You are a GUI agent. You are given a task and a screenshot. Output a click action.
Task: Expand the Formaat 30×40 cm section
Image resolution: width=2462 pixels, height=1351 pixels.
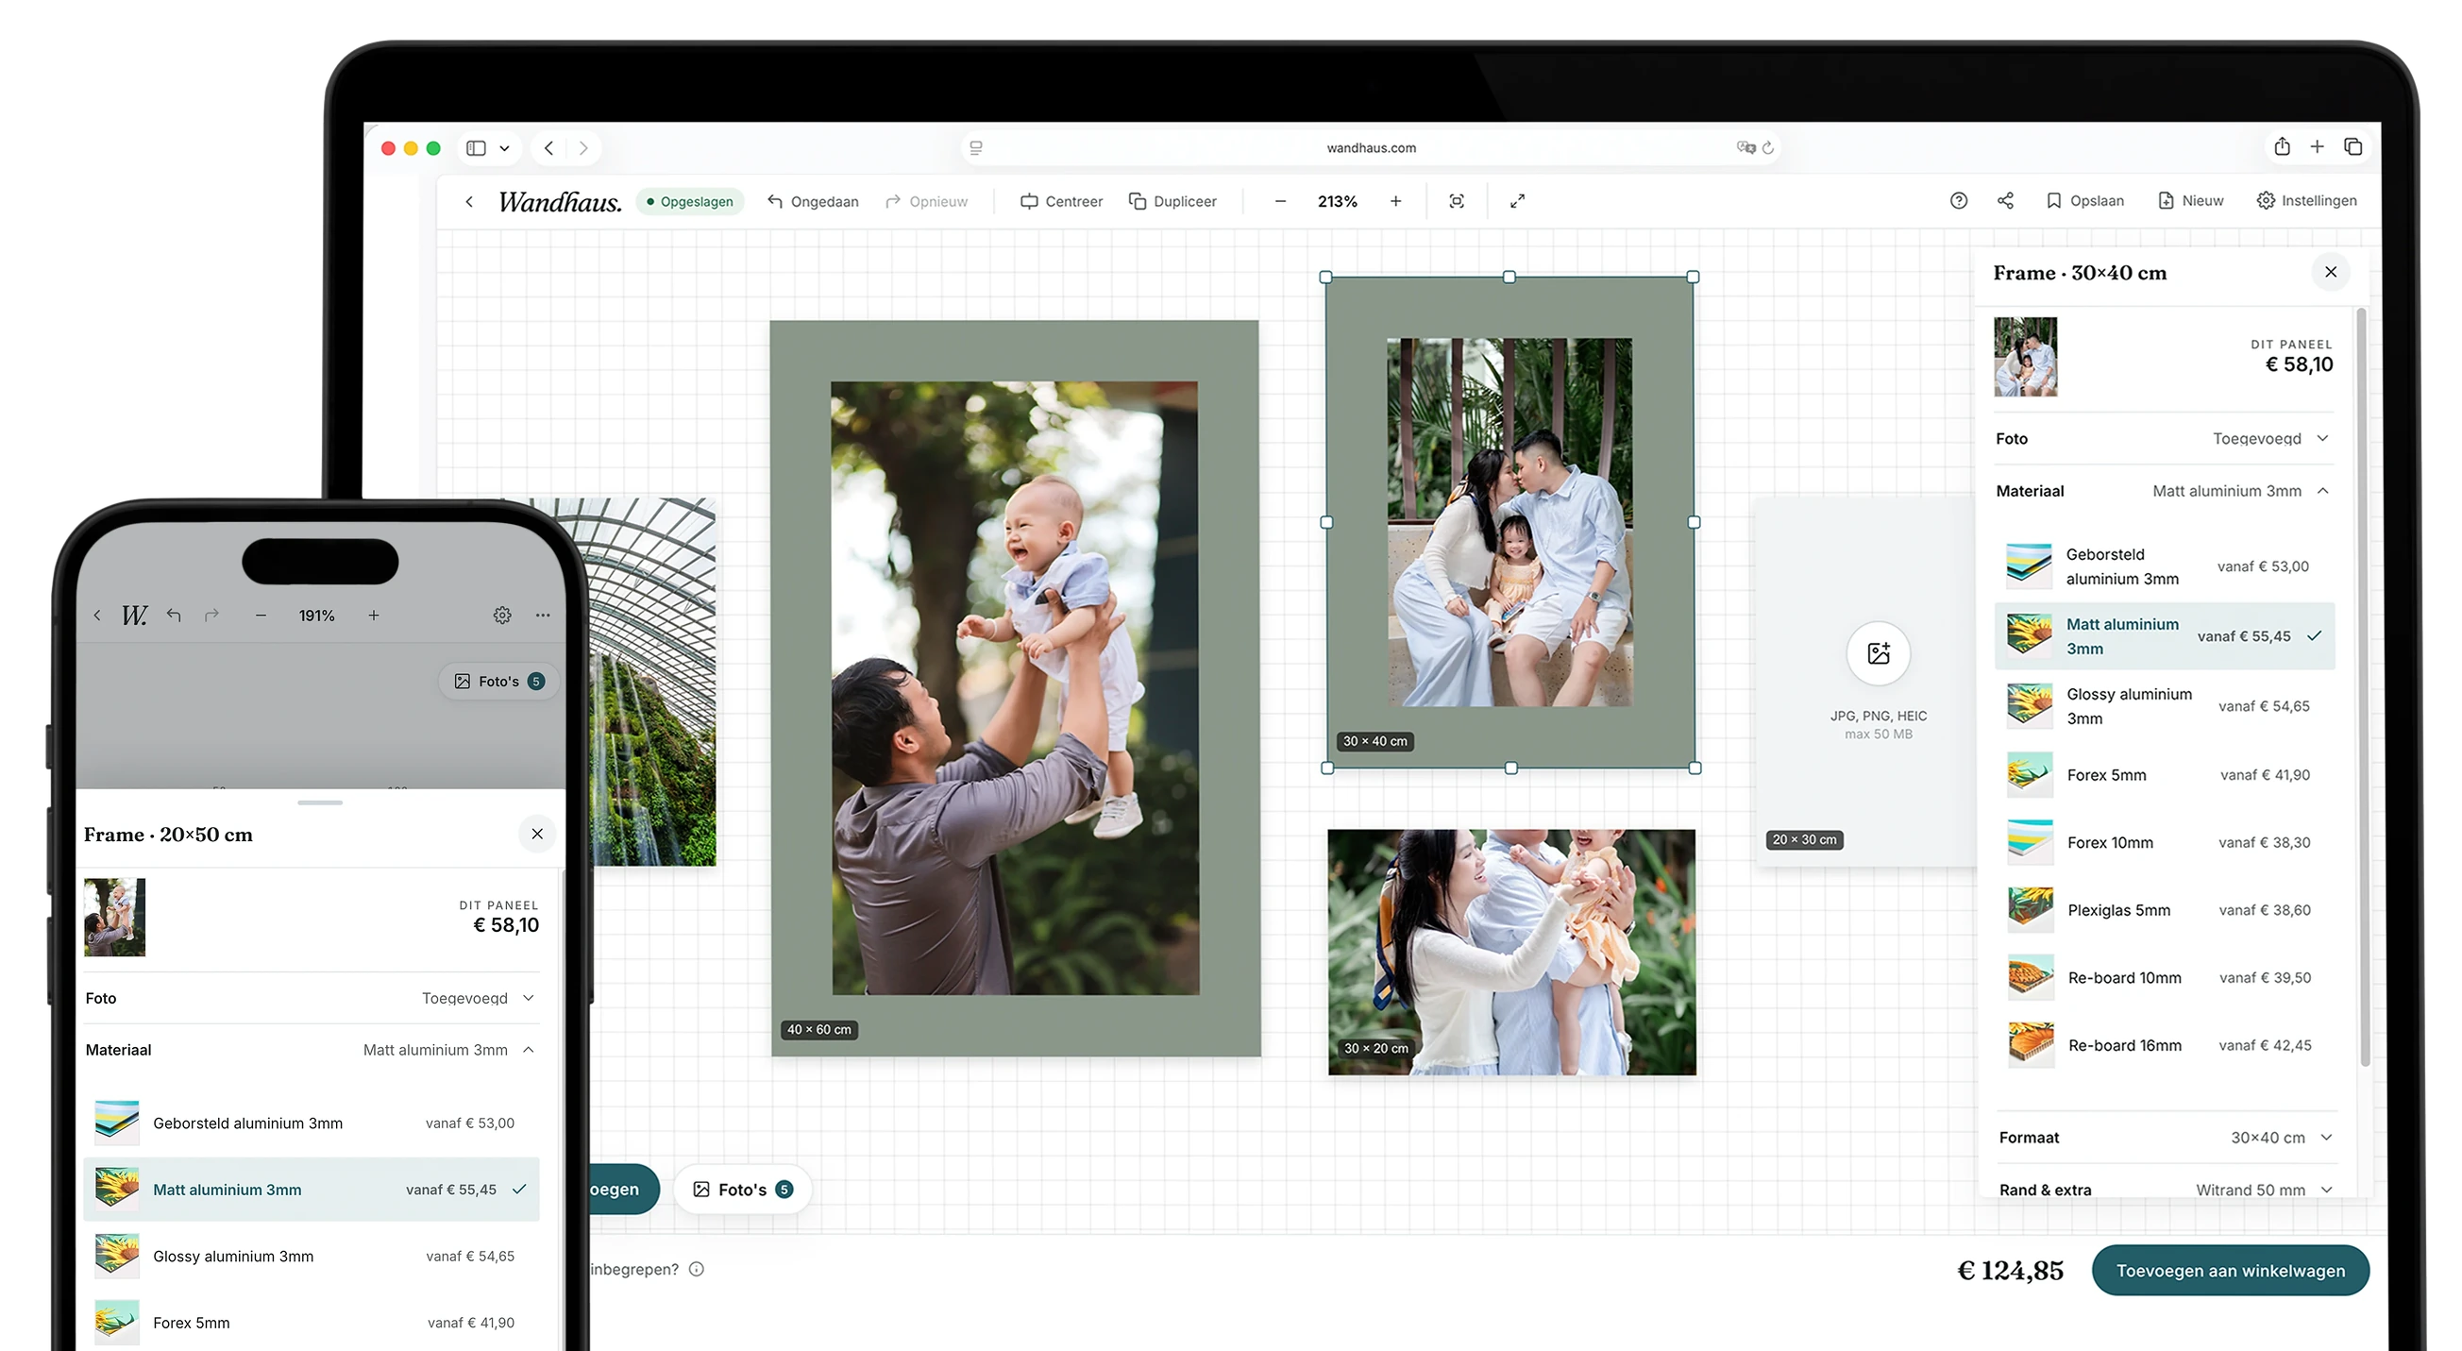(2167, 1139)
